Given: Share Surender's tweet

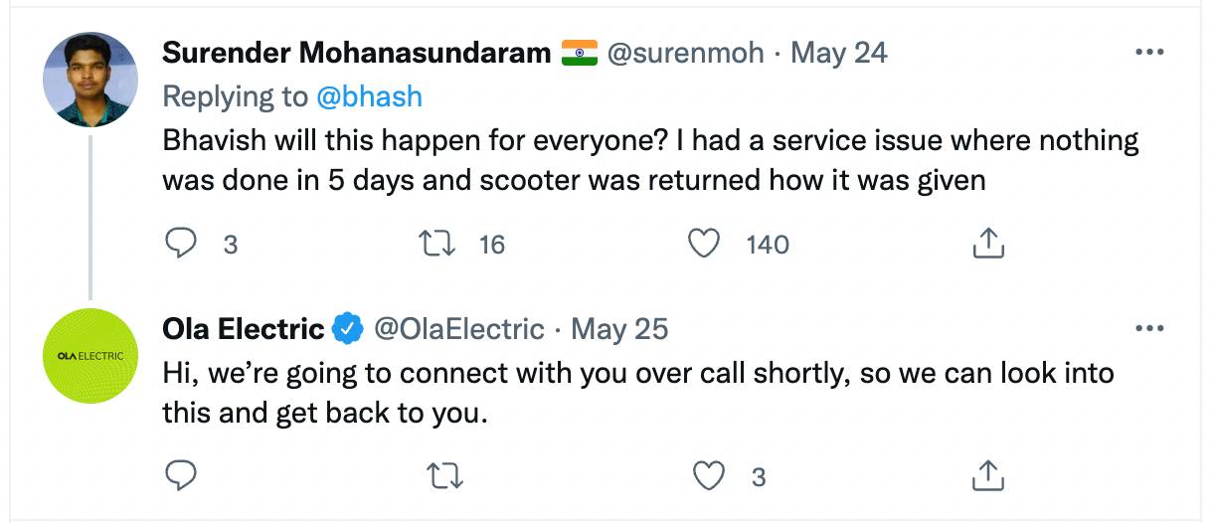Looking at the screenshot, I should [x=985, y=243].
